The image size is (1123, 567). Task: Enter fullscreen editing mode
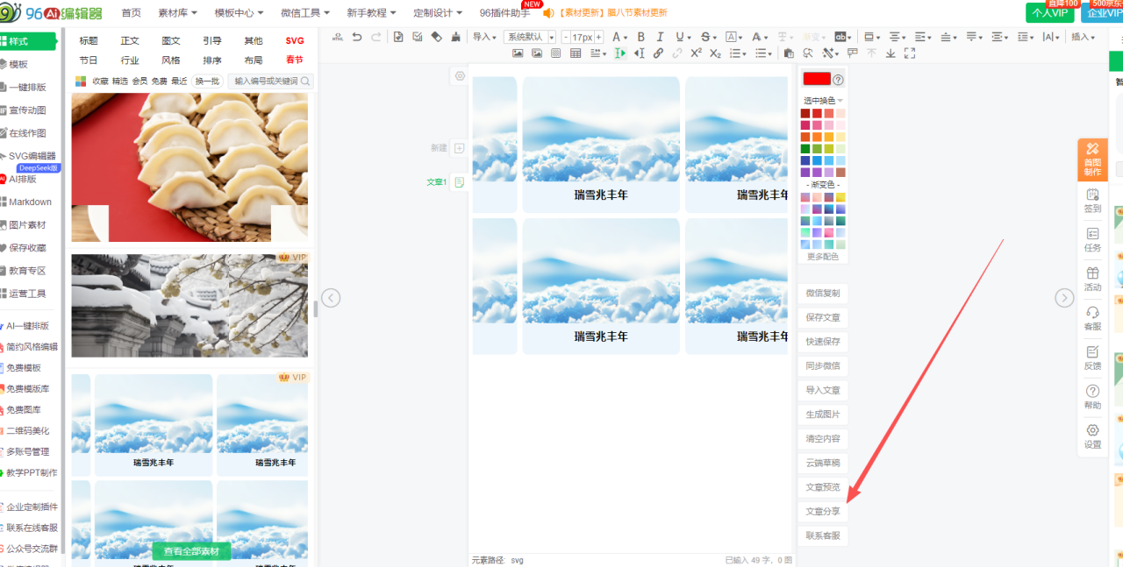[910, 53]
